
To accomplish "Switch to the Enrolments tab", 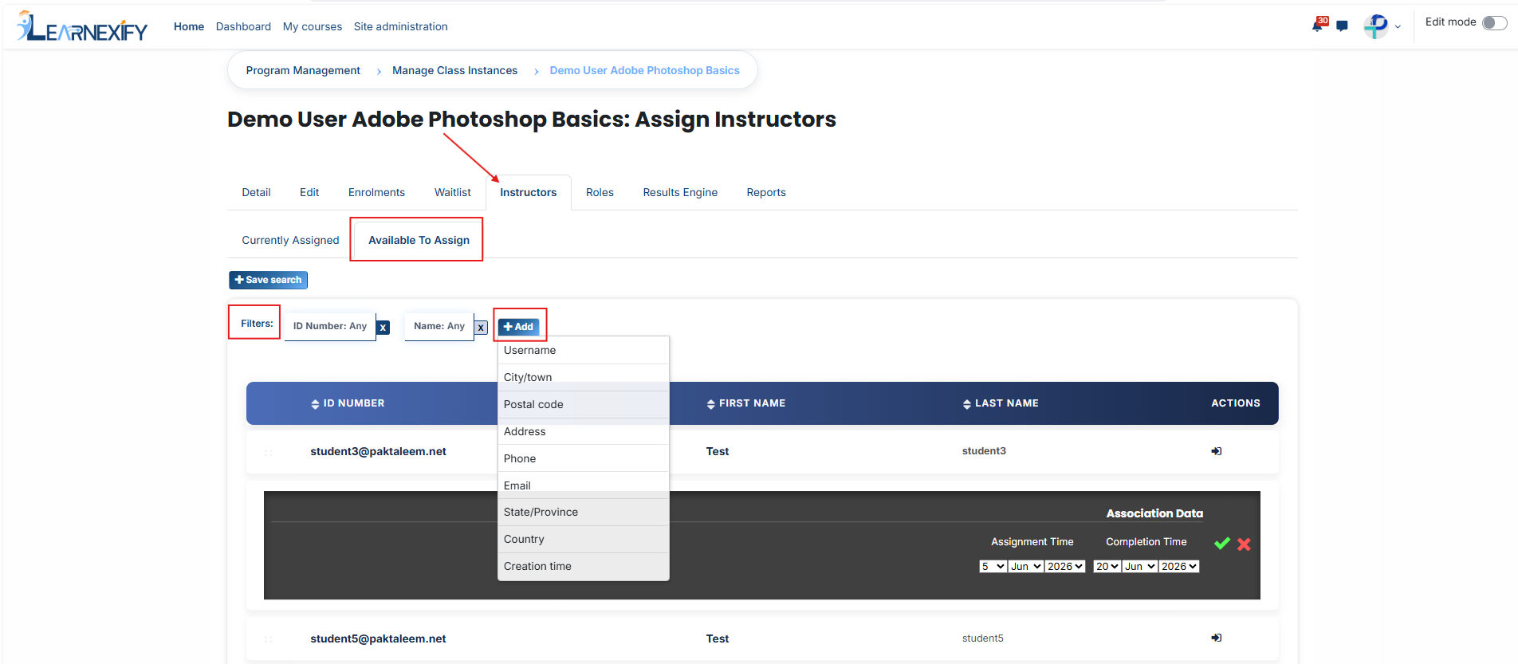I will (x=376, y=193).
